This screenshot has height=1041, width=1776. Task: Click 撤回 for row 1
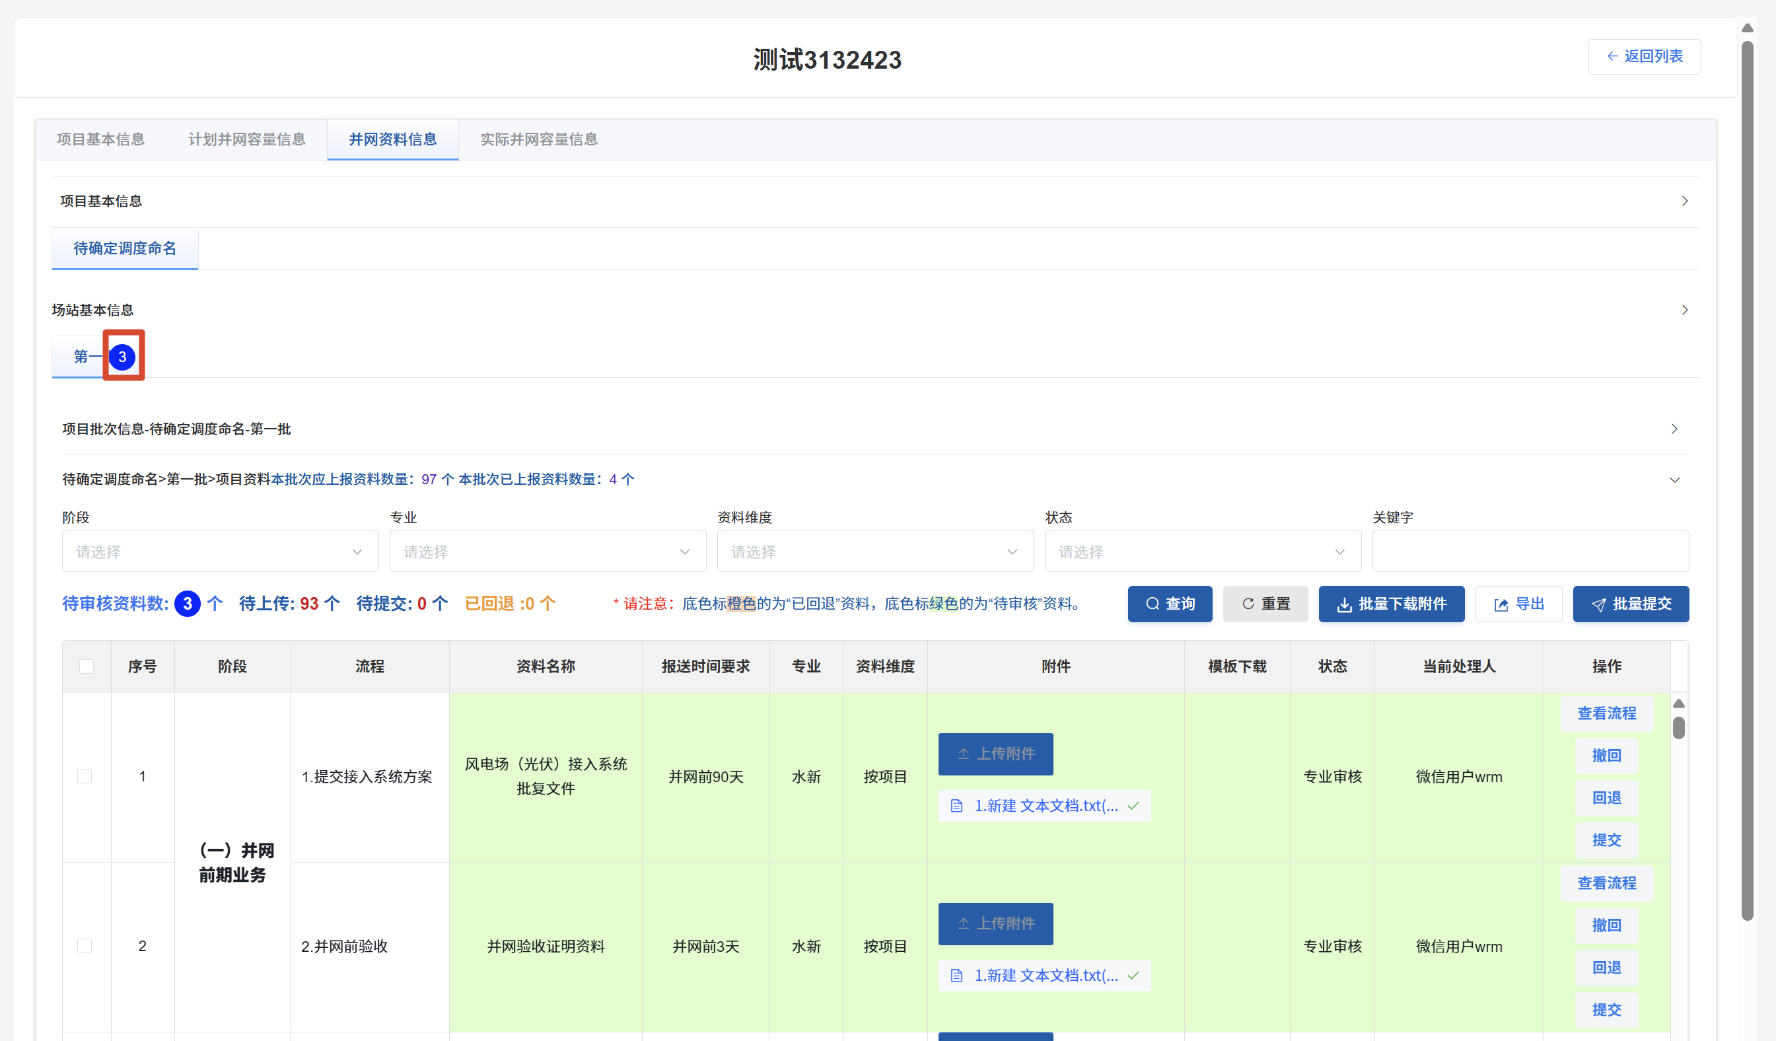pyautogui.click(x=1607, y=756)
